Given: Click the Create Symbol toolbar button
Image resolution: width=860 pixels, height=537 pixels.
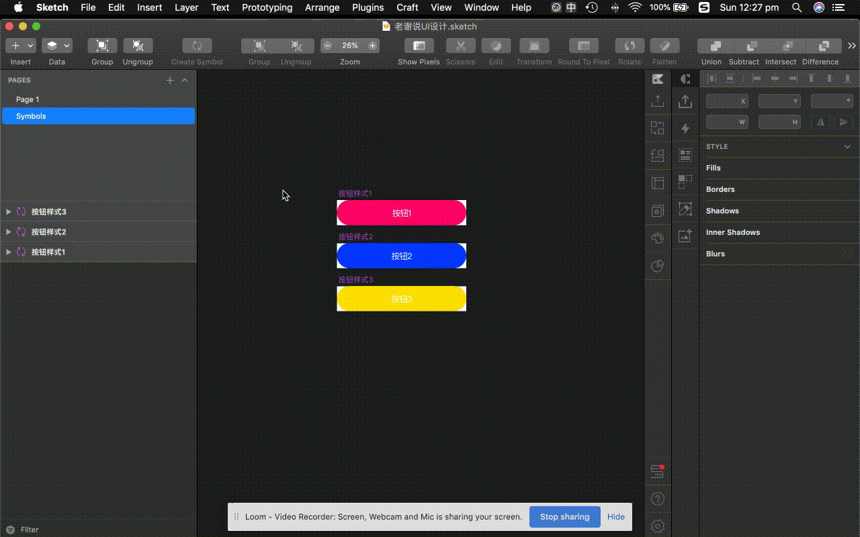Looking at the screenshot, I should 197,46.
